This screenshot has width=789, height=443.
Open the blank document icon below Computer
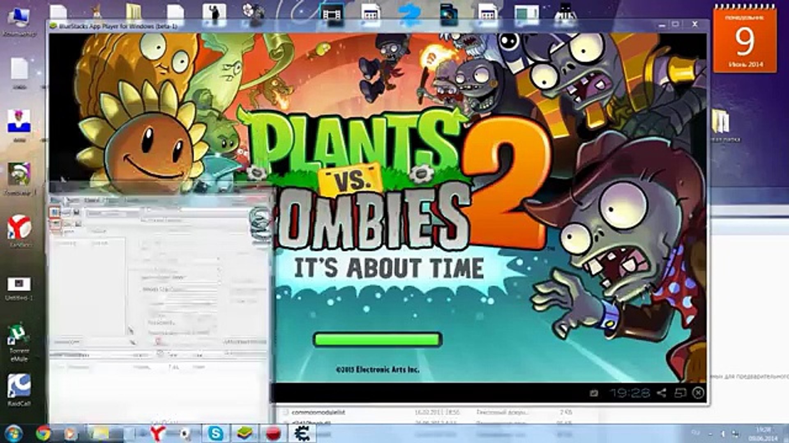point(19,73)
